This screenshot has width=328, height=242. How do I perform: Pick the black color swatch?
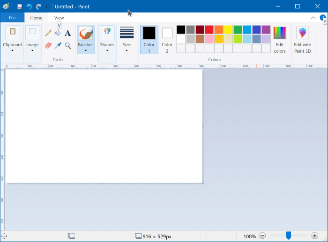181,29
